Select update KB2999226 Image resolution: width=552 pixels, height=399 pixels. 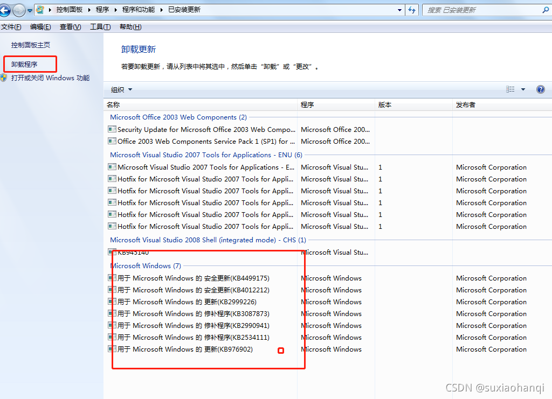(187, 302)
